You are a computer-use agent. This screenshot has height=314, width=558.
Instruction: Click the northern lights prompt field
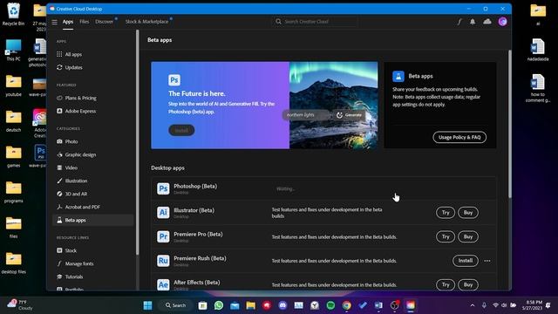(307, 115)
